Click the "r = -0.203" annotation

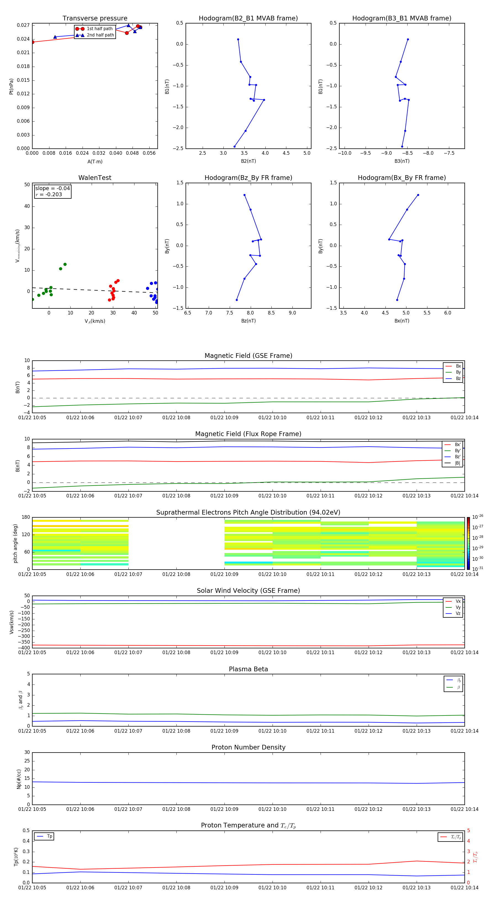[49, 195]
